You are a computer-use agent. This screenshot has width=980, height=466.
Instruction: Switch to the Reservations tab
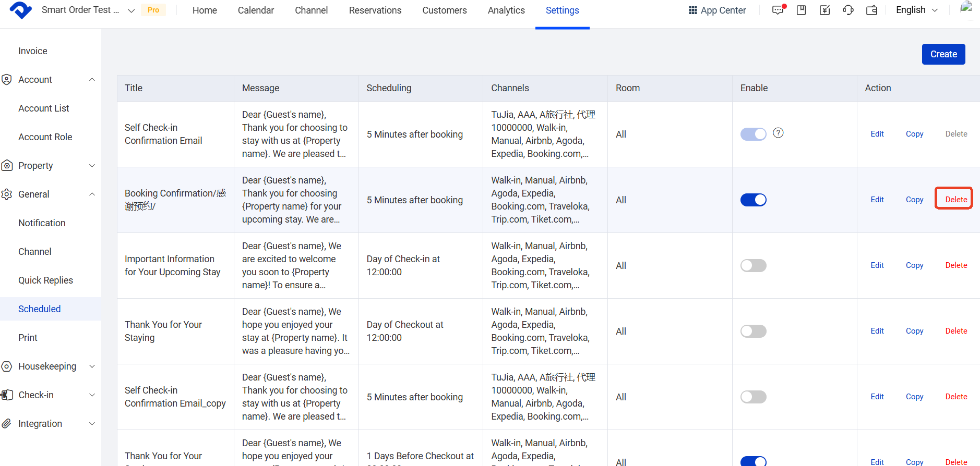375,10
